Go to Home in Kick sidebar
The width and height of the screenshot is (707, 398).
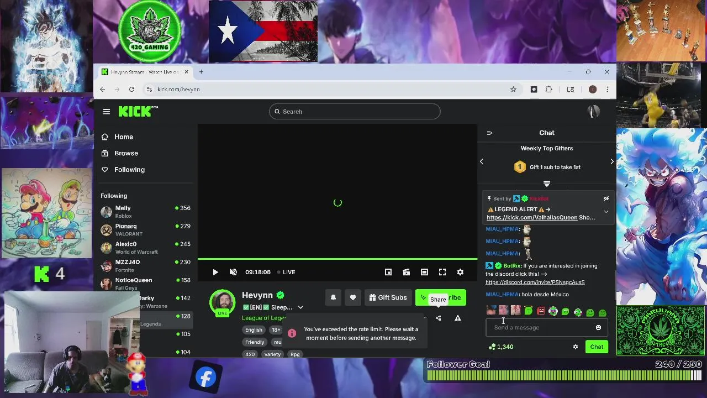click(117, 137)
